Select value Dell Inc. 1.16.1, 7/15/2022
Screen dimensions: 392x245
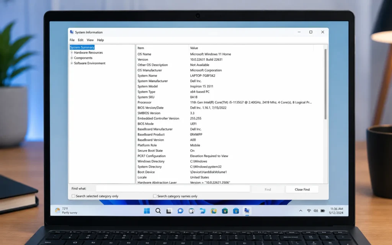208,108
